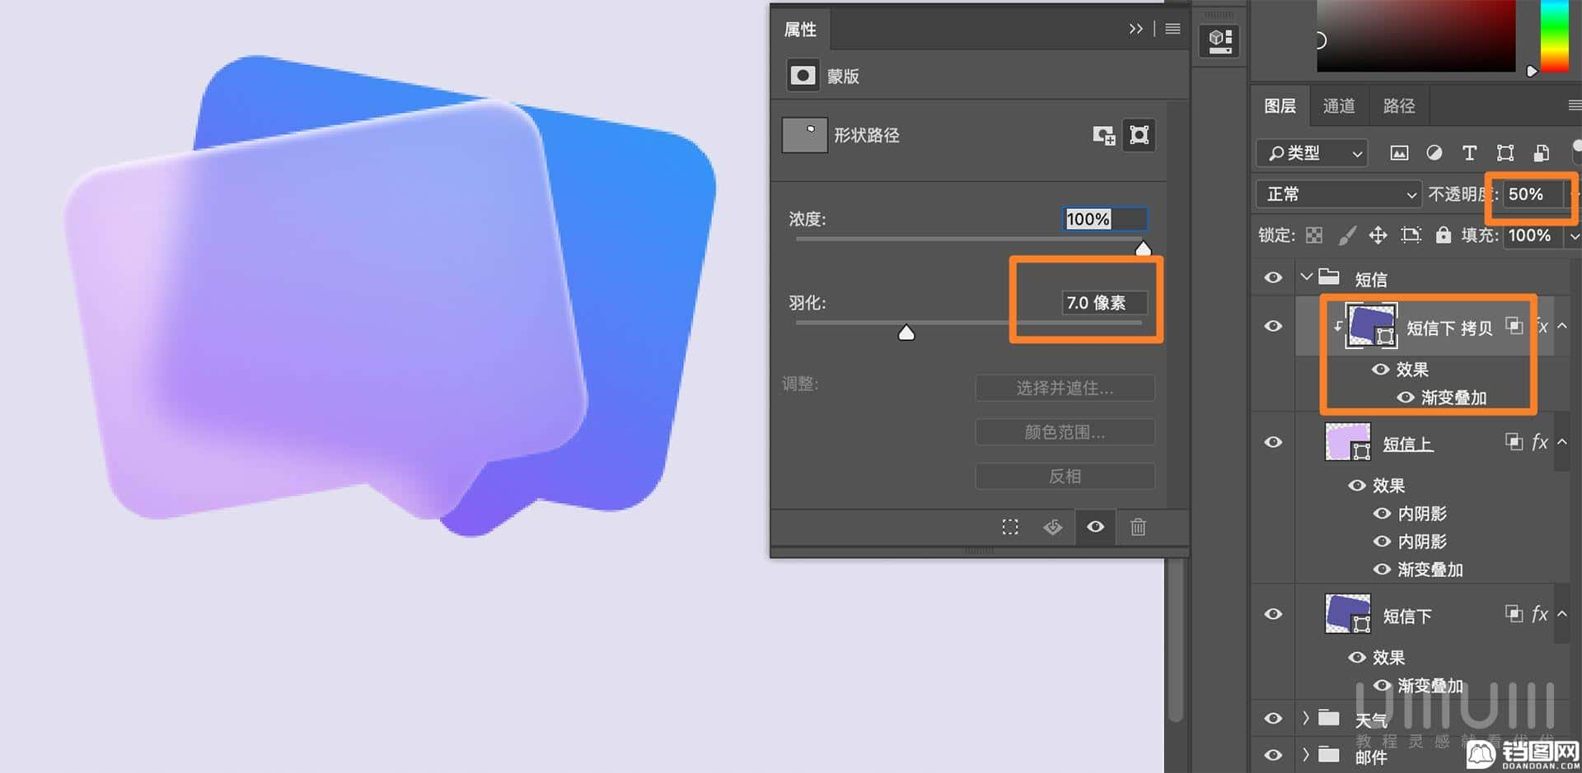Lock transparent pixels icon
Screen dimensions: 1582x773
click(1314, 236)
